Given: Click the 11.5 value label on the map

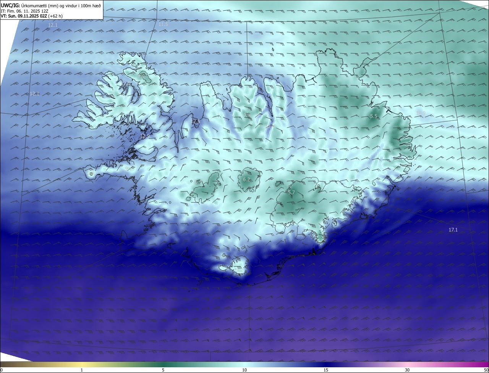Looking at the screenshot, I should (163, 24).
